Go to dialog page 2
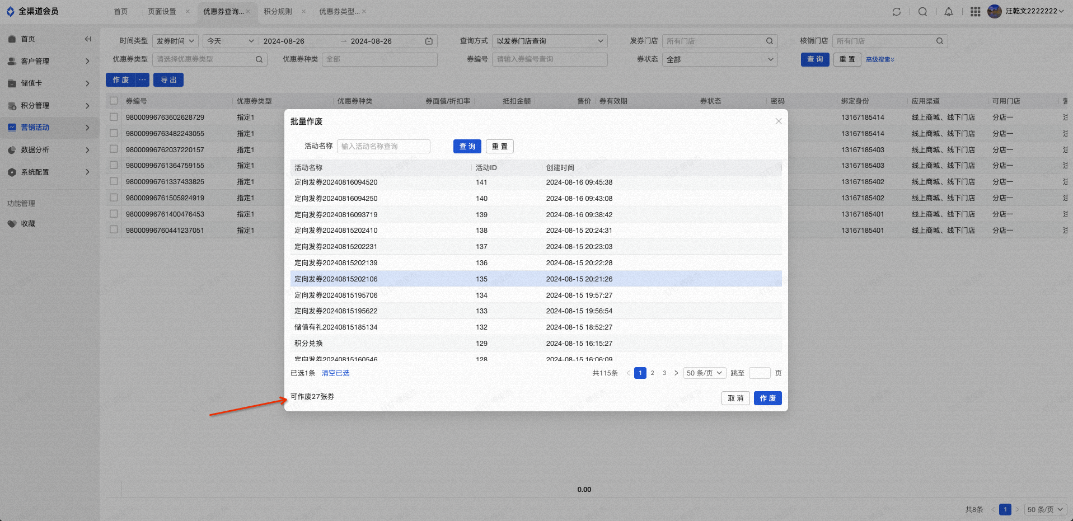 tap(653, 373)
